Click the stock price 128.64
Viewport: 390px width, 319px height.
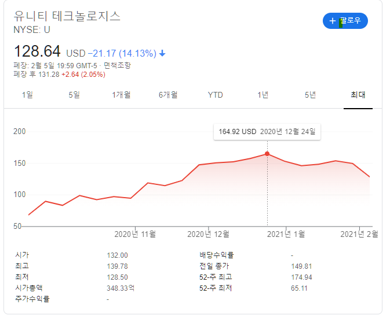tap(37, 51)
